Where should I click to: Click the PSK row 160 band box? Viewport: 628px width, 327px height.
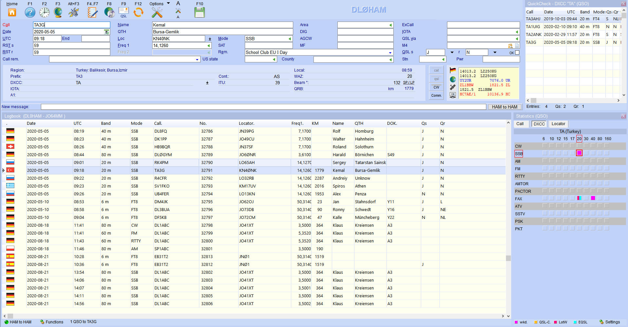click(607, 221)
